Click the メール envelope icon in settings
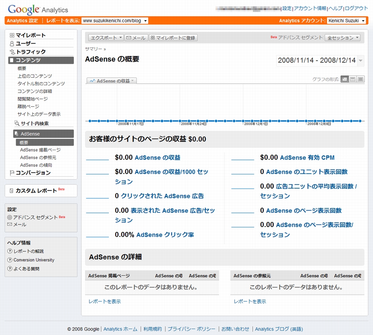The height and width of the screenshot is (335, 373). click(x=10, y=224)
